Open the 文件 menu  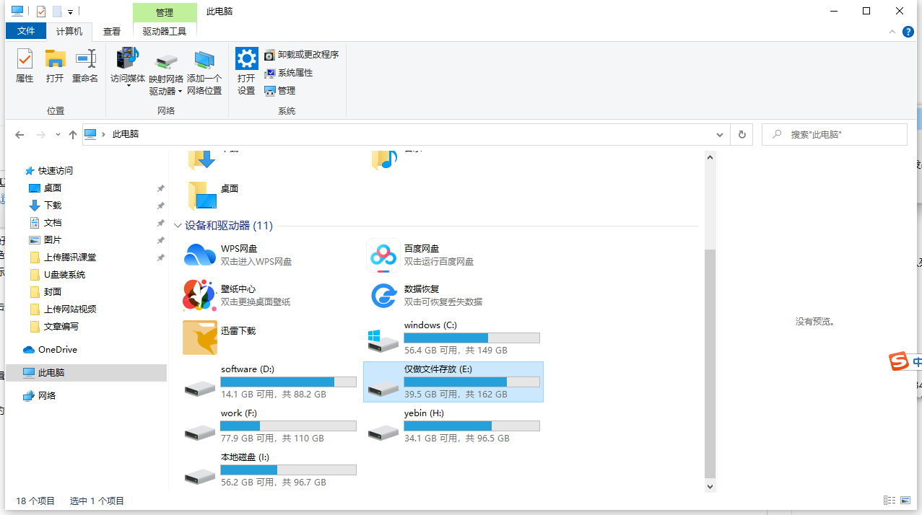(25, 31)
